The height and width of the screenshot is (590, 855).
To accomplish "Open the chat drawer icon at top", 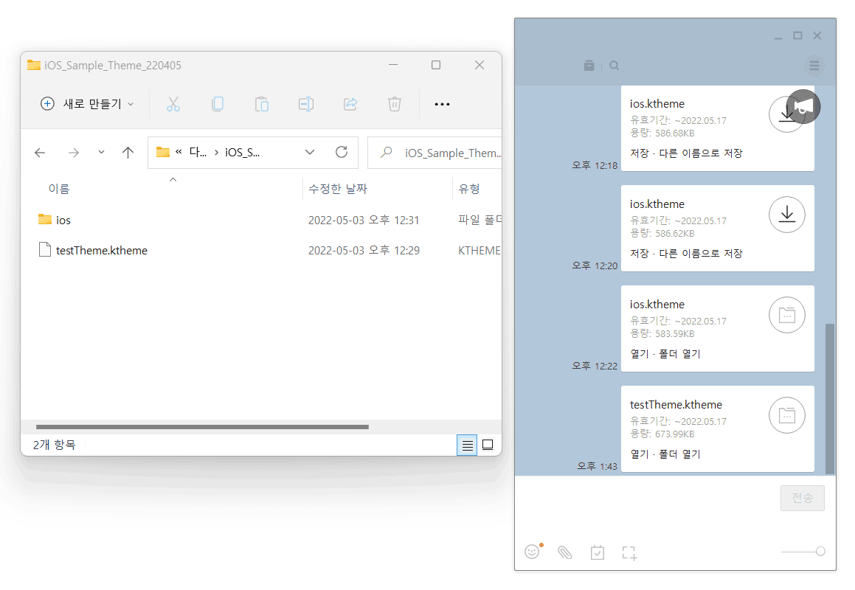I will click(x=589, y=66).
